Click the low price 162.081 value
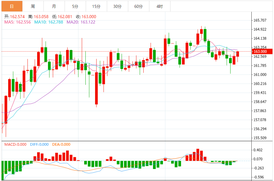Screen dimensions: 274x181 (x=65, y=17)
